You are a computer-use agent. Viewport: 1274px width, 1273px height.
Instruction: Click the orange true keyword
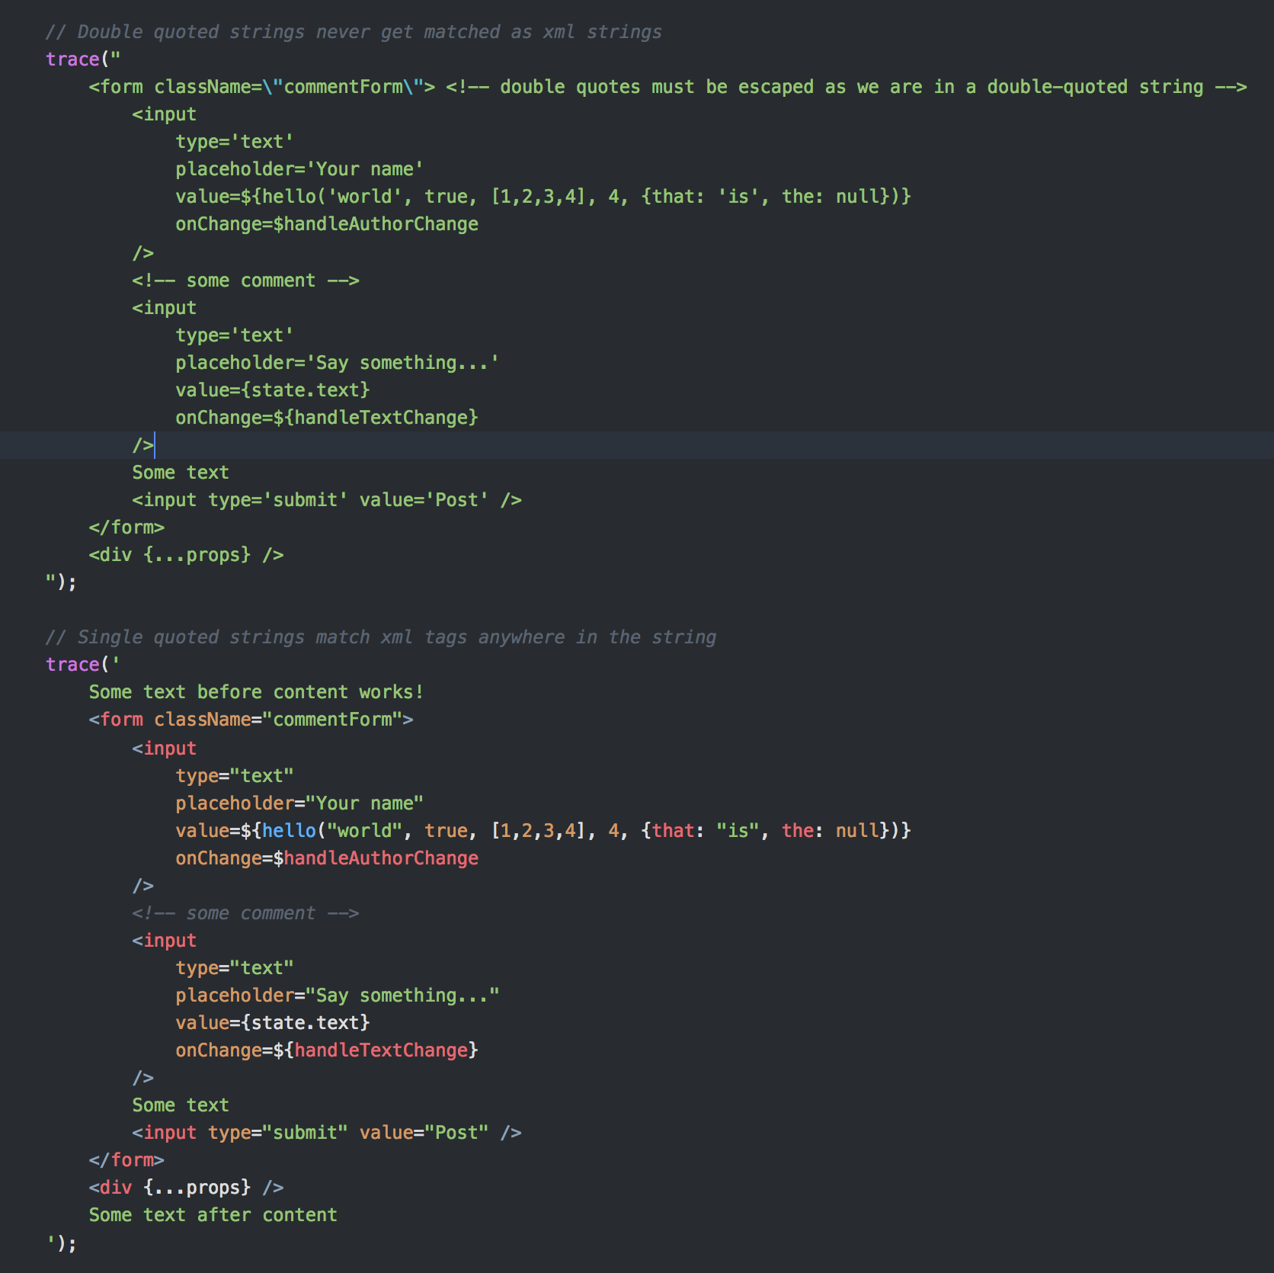446,831
